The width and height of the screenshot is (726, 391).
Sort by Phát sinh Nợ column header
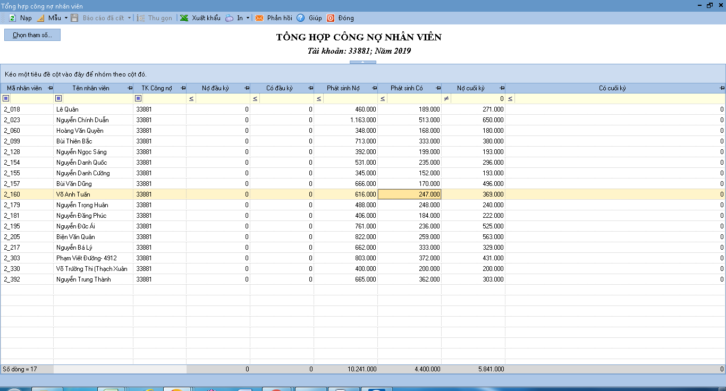343,88
